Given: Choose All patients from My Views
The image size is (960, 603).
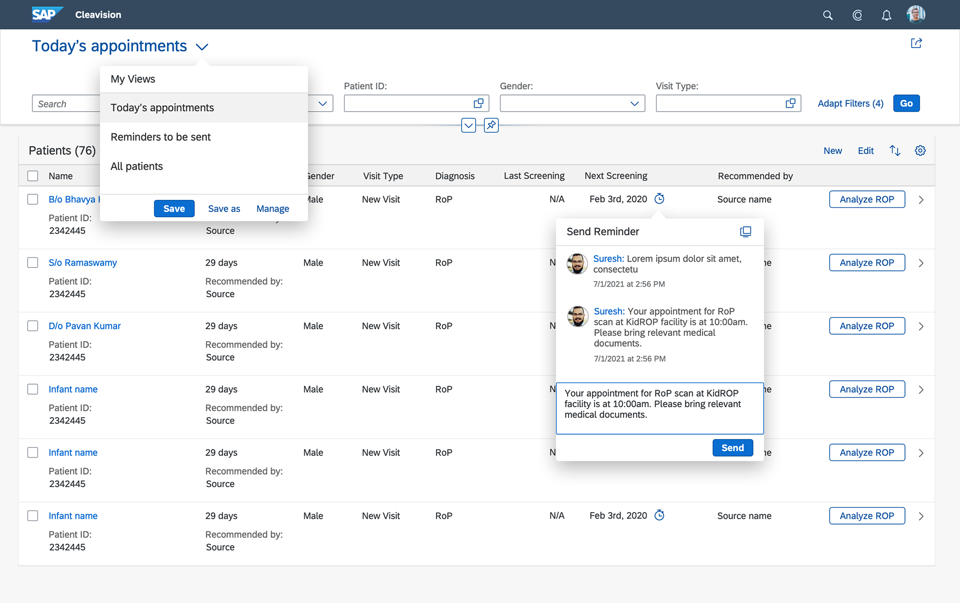Looking at the screenshot, I should pyautogui.click(x=136, y=166).
